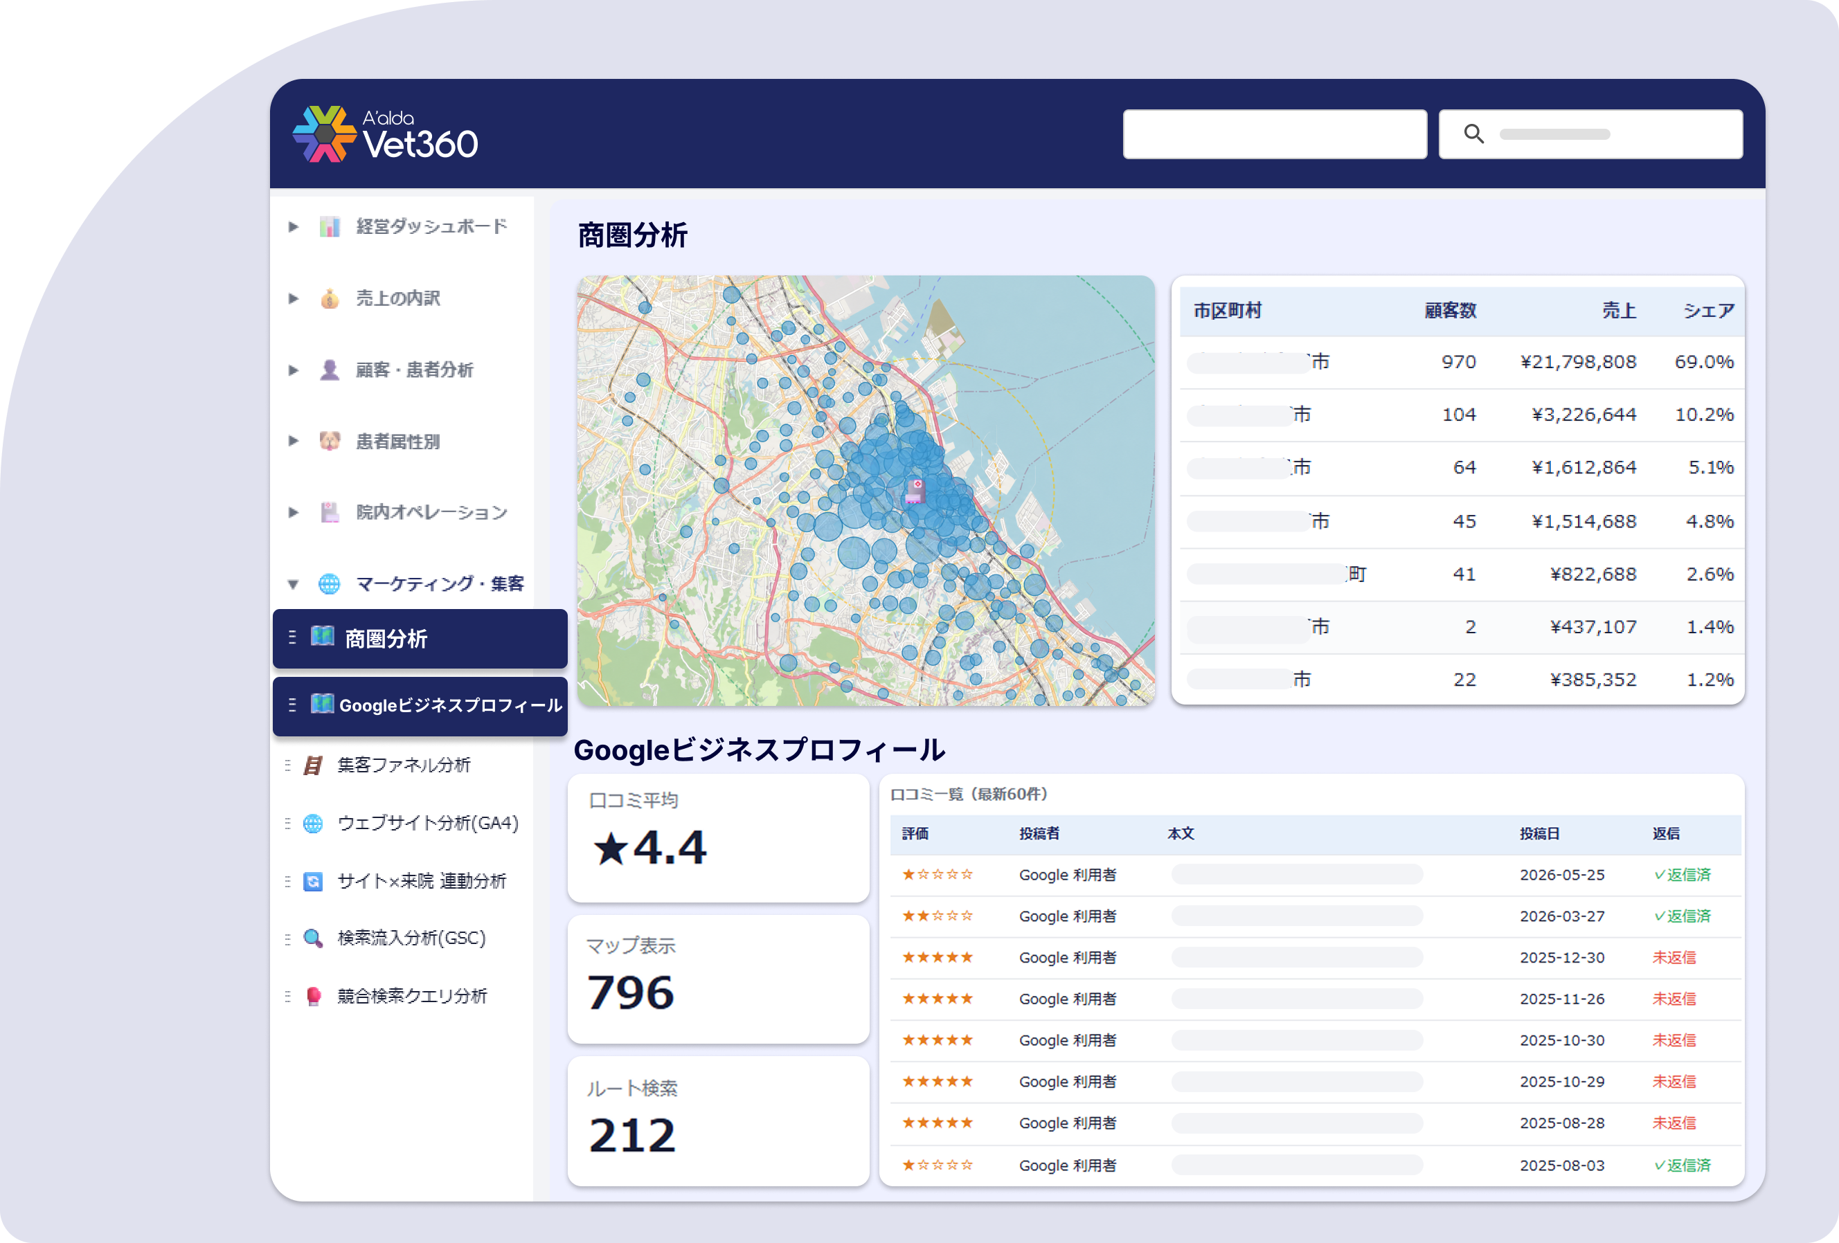The width and height of the screenshot is (1839, 1243).
Task: Click the 院内オペレーション hospital icon
Action: [330, 512]
